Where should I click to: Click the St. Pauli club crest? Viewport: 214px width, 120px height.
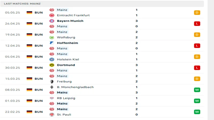click(52, 115)
